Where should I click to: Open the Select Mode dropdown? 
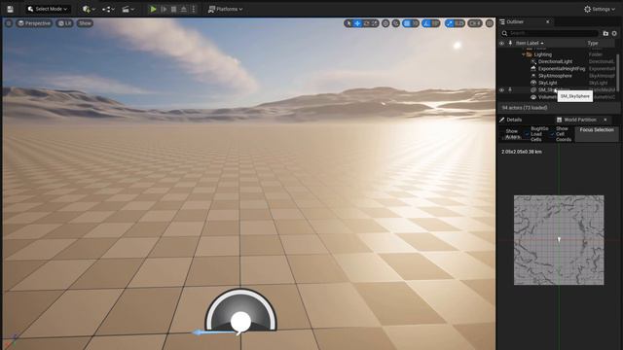point(48,9)
